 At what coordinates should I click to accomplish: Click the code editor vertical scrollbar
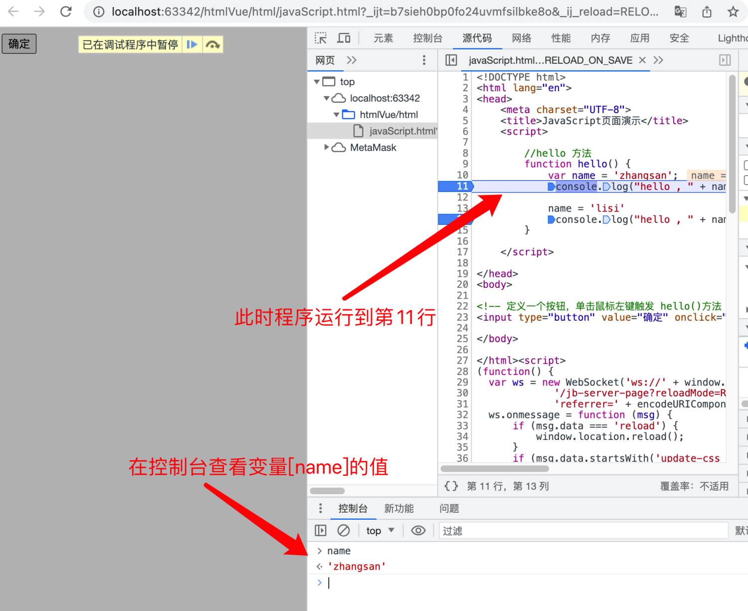coord(733,144)
